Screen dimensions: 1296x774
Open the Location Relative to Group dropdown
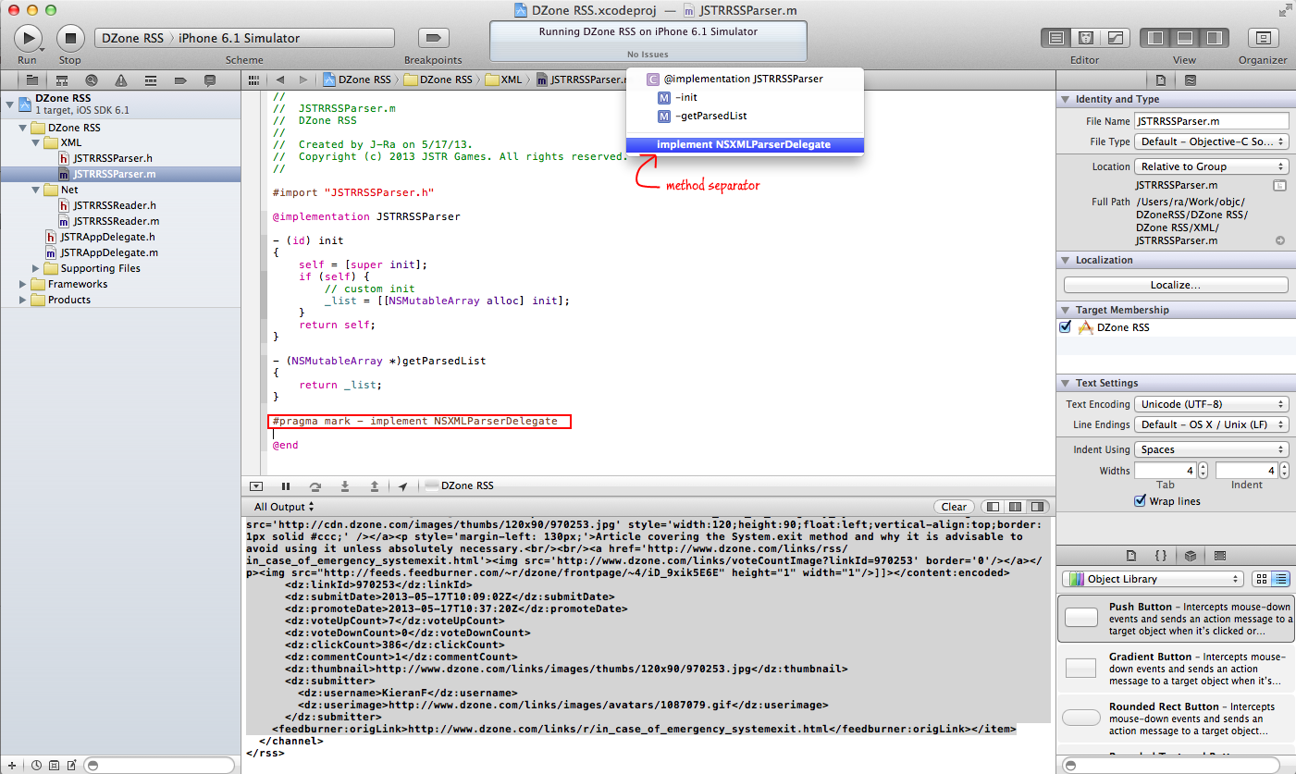click(1212, 166)
